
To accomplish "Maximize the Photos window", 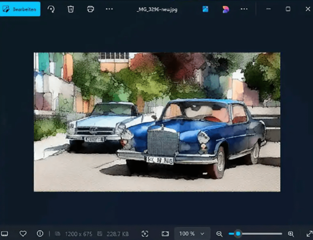I will pyautogui.click(x=288, y=9).
